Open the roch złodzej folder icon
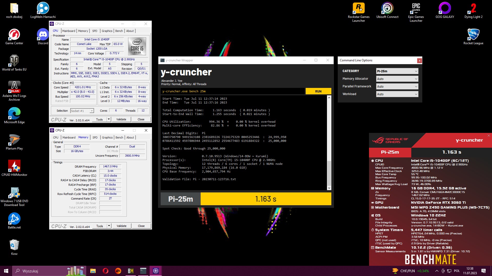Screen dimensions: 492x276 pos(14,10)
